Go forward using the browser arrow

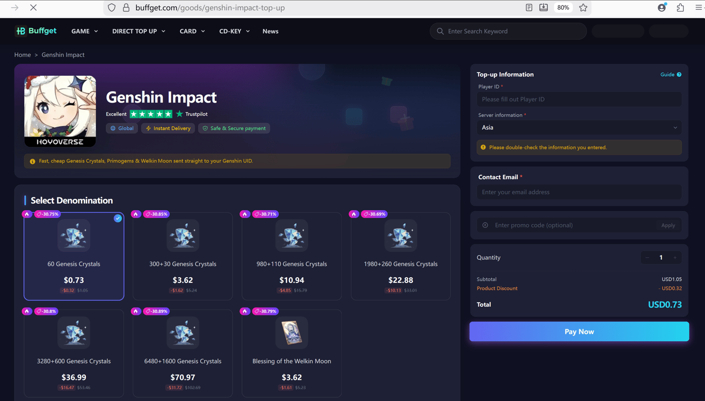pyautogui.click(x=14, y=8)
